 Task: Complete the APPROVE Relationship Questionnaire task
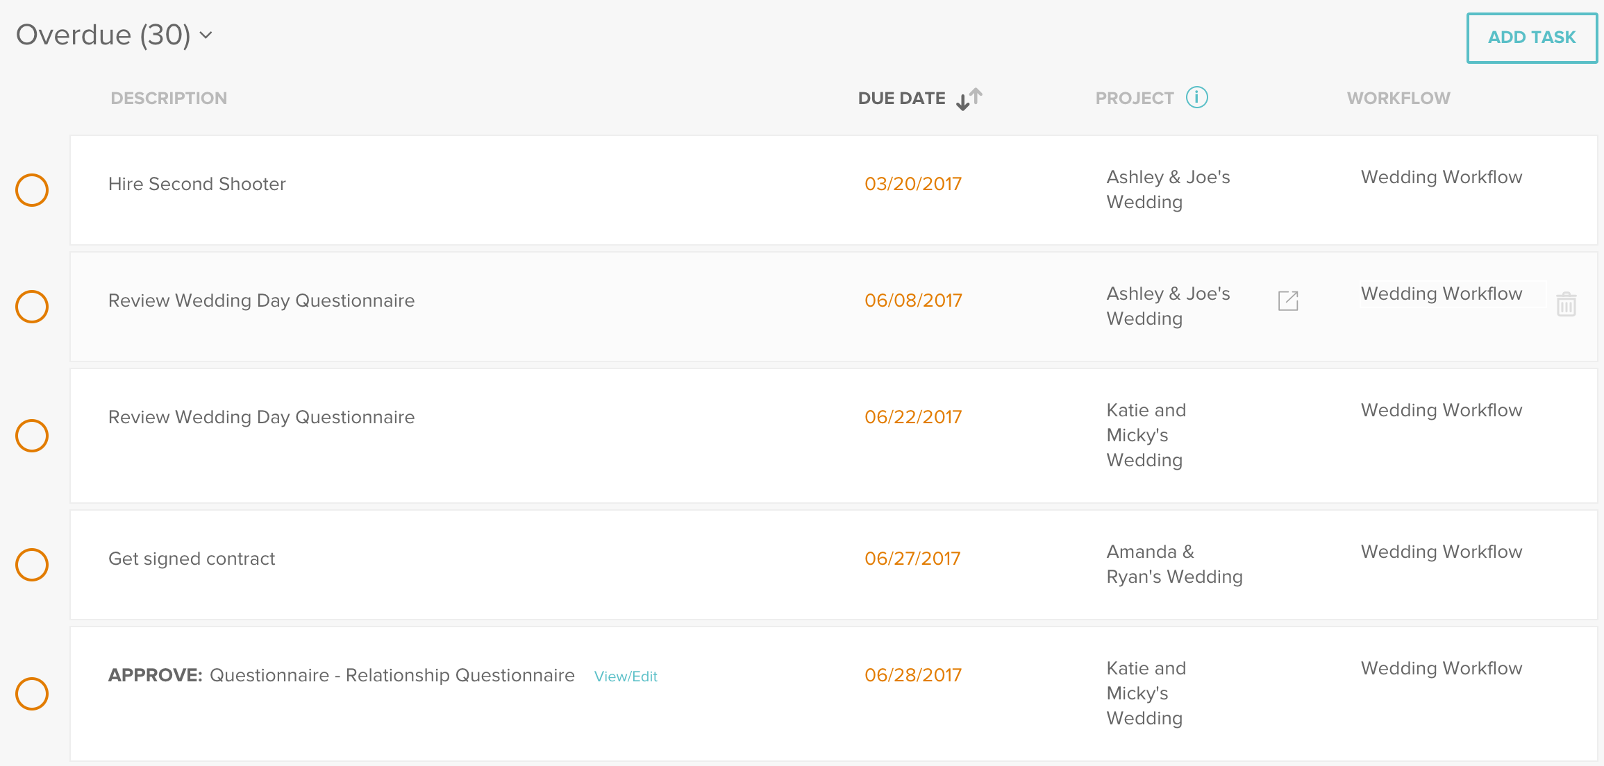32,694
